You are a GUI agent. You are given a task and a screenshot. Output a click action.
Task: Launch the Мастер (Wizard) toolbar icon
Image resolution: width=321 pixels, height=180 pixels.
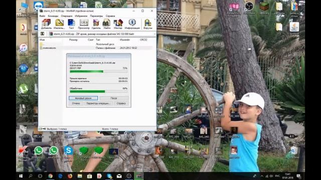point(118,24)
